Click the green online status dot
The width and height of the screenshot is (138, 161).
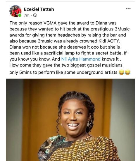coord(20,16)
